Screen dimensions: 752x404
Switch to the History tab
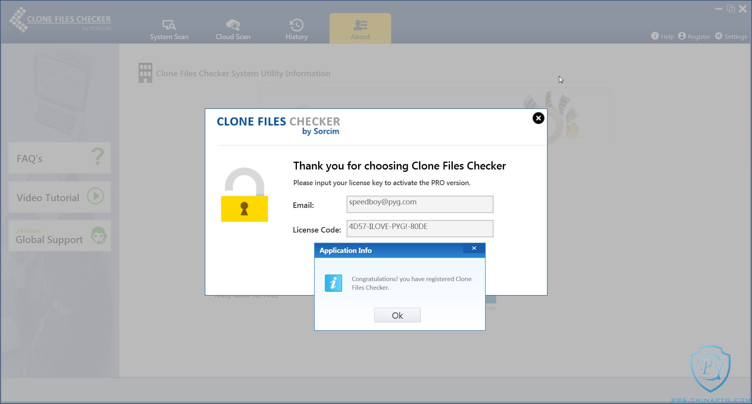pyautogui.click(x=296, y=29)
